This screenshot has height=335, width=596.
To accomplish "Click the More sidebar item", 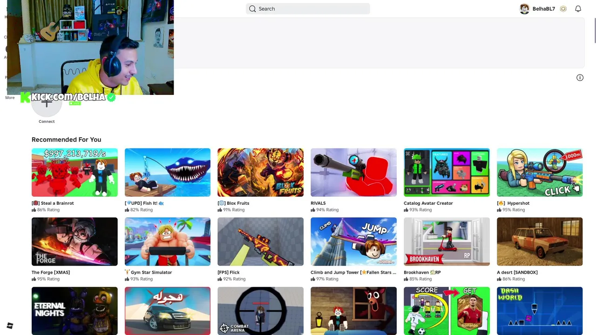I will coord(10,98).
